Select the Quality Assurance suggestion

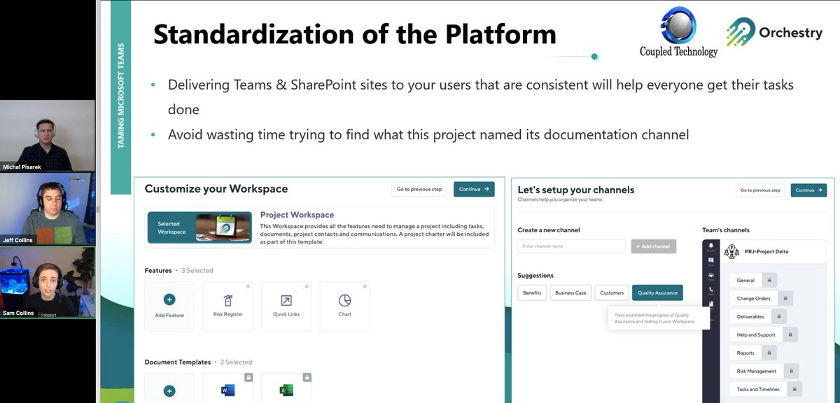pos(657,293)
